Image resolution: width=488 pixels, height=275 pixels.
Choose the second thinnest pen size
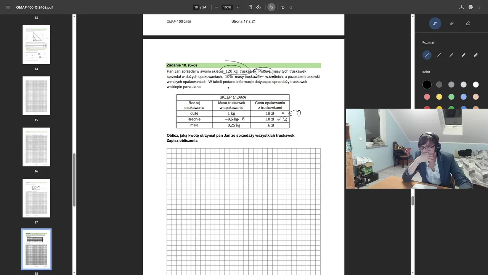[439, 55]
